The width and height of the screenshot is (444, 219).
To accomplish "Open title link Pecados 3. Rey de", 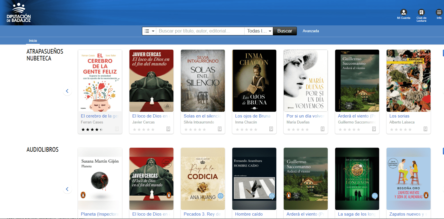I will point(202,214).
